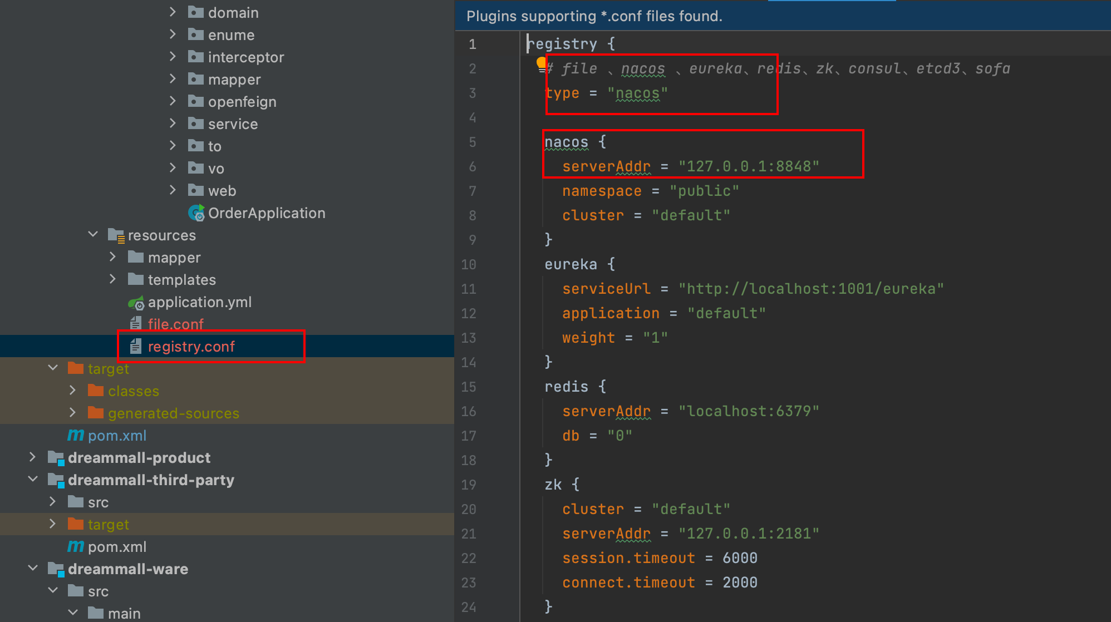Screen dimensions: 1111x622
Task: Click the domain package folder icon
Action: point(195,12)
